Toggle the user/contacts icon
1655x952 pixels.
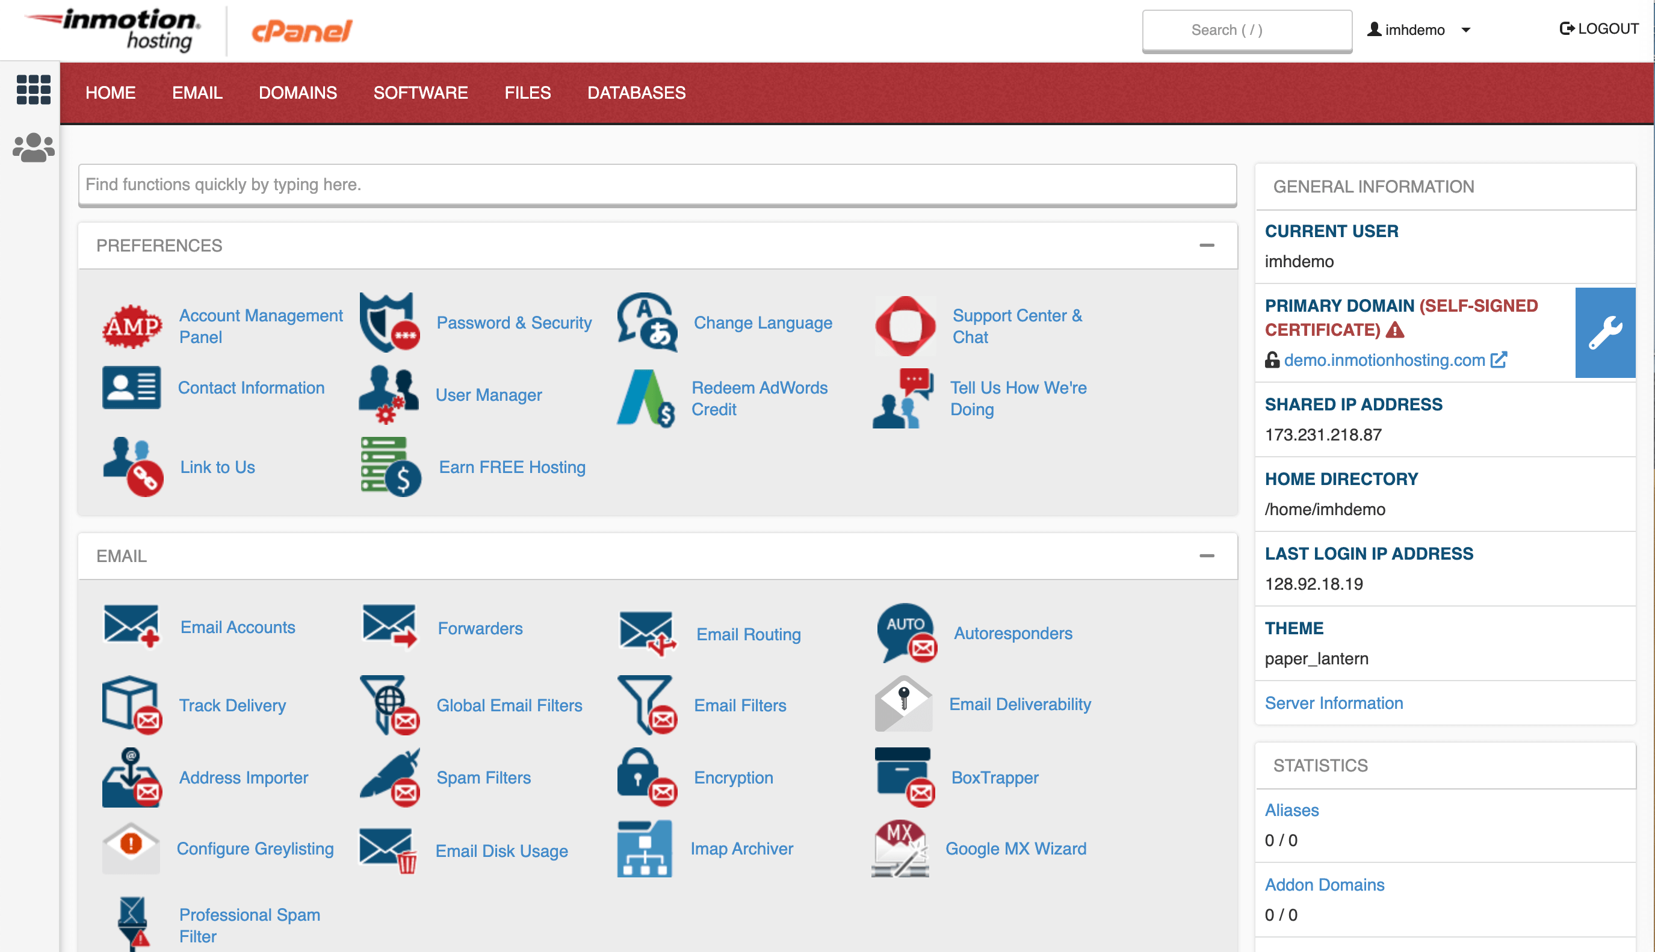(x=32, y=147)
